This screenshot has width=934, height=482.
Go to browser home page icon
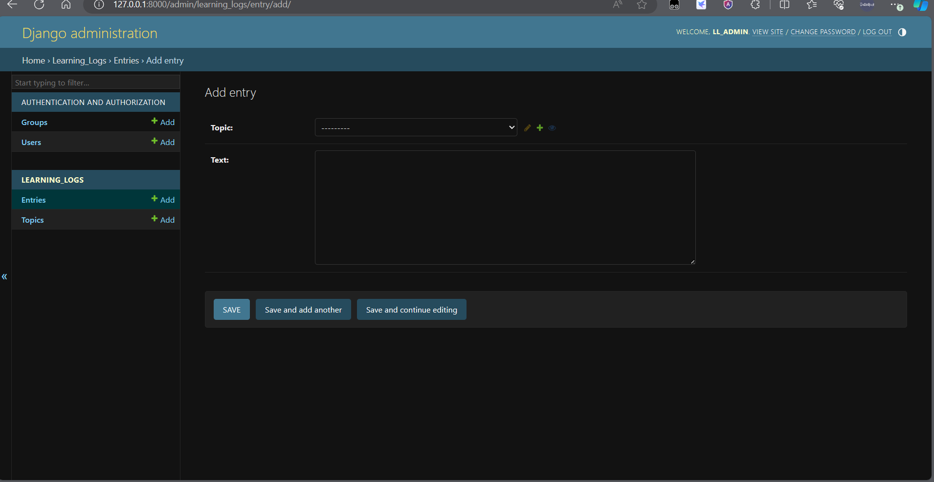66,5
